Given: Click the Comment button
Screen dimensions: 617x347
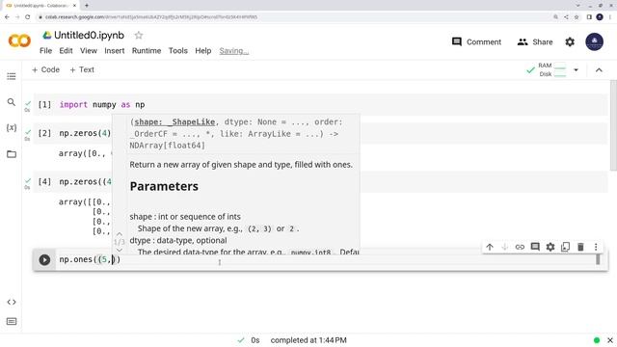Looking at the screenshot, I should click(476, 41).
